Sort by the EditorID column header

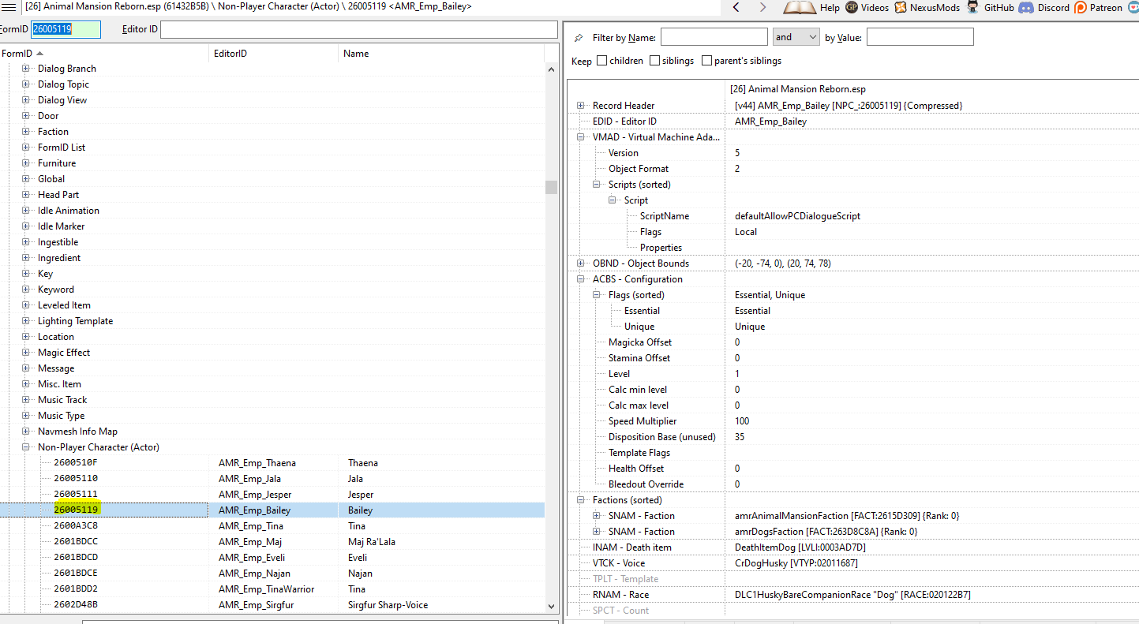(x=273, y=54)
